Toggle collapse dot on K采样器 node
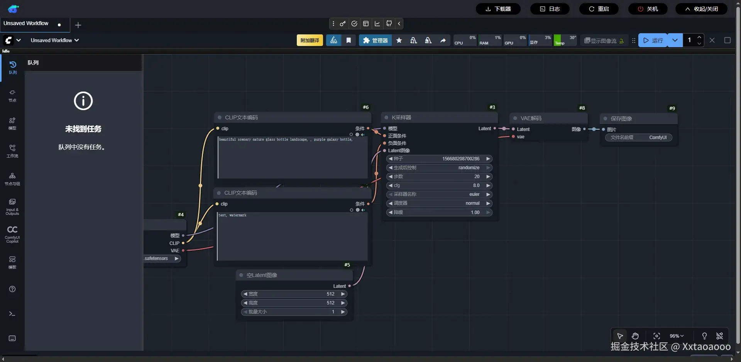741x362 pixels. [386, 117]
